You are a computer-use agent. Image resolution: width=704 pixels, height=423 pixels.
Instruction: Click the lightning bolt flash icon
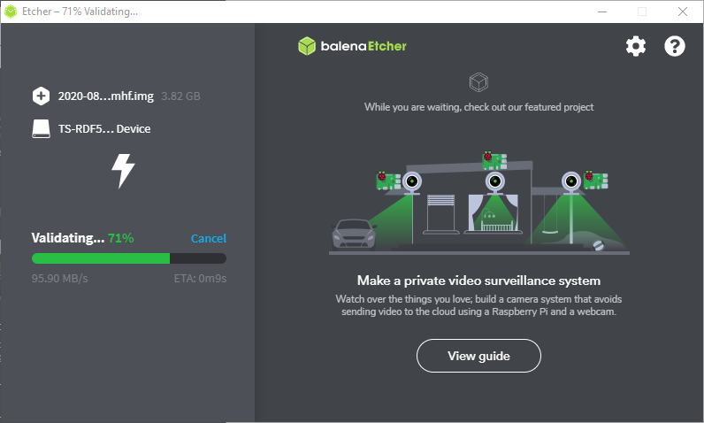123,170
